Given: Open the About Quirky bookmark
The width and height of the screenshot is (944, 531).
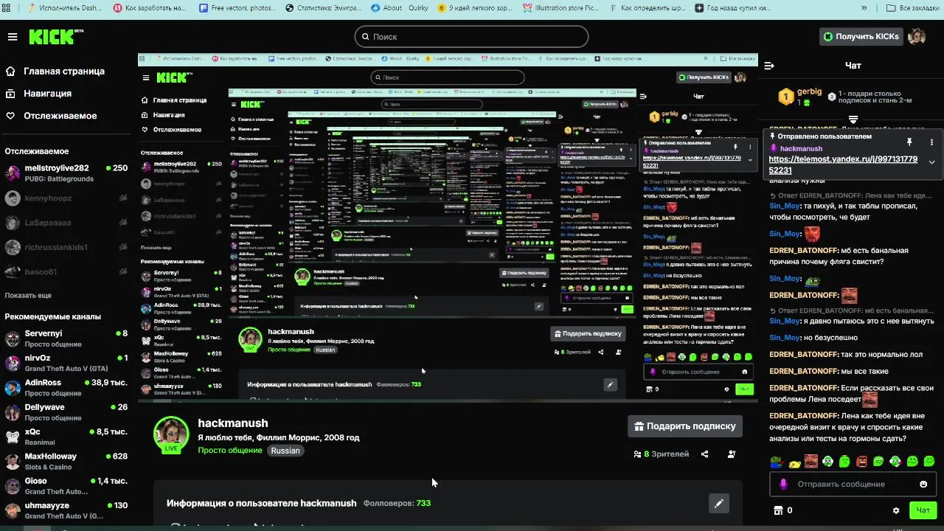Looking at the screenshot, I should 399,7.
